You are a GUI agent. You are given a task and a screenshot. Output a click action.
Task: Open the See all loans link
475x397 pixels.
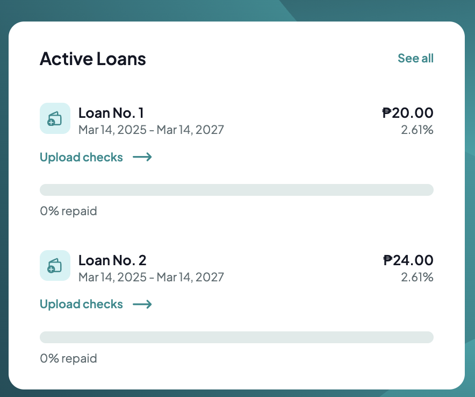[x=415, y=58]
